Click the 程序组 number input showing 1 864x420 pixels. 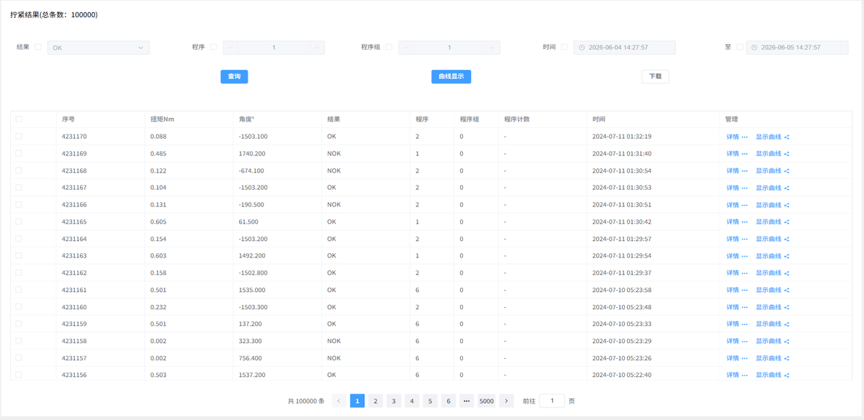(x=449, y=47)
